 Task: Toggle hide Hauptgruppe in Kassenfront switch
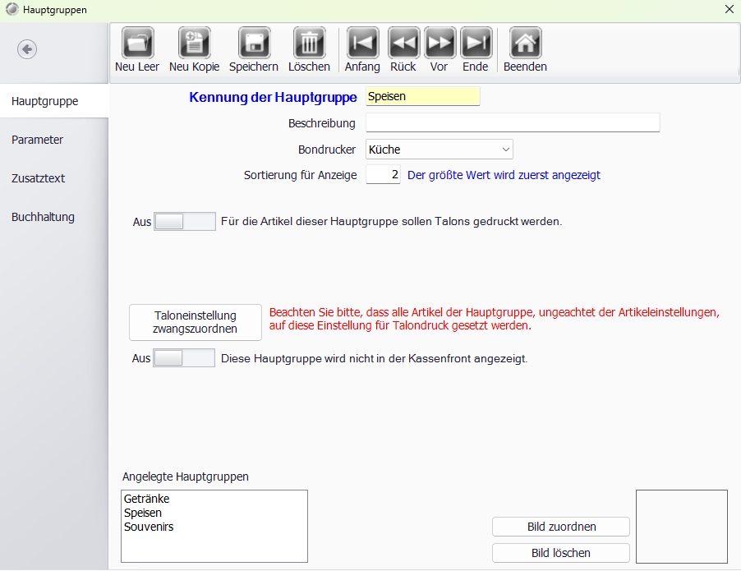click(184, 358)
